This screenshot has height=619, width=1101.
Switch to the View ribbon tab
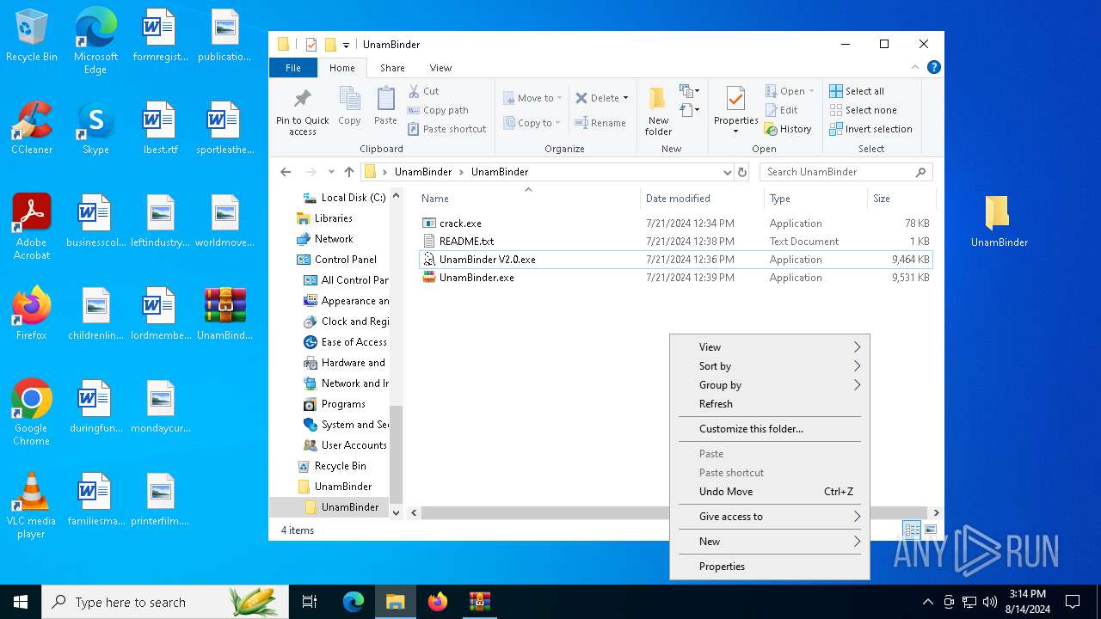440,68
